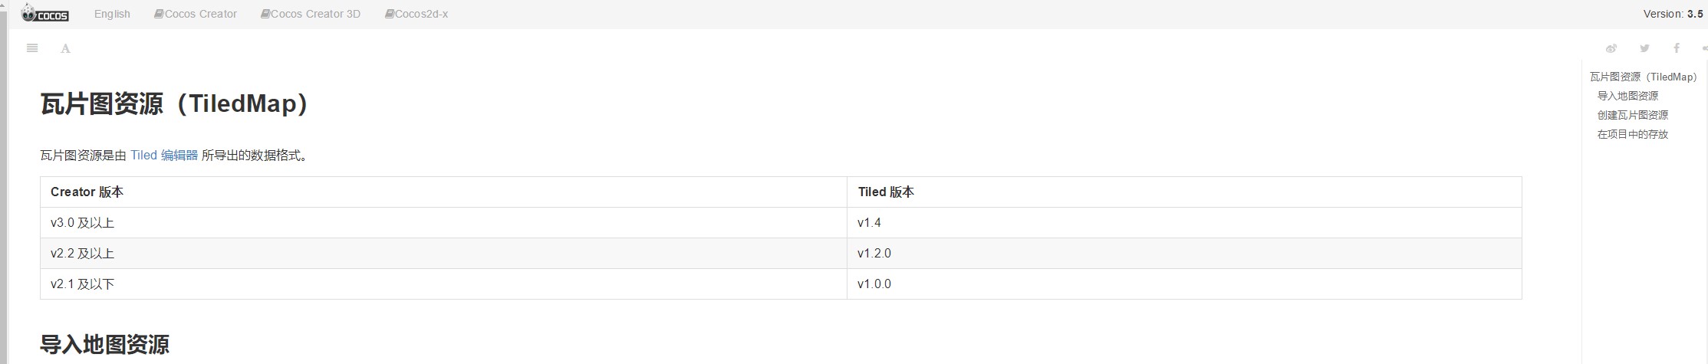
Task: Click the 导入地图资源 section heading
Action: tap(104, 344)
